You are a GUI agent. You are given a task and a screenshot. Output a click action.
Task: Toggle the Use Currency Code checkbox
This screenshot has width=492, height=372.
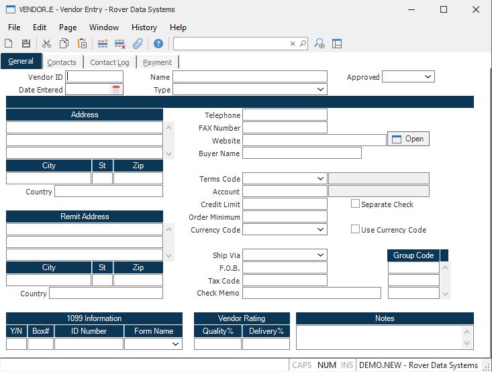coord(356,230)
